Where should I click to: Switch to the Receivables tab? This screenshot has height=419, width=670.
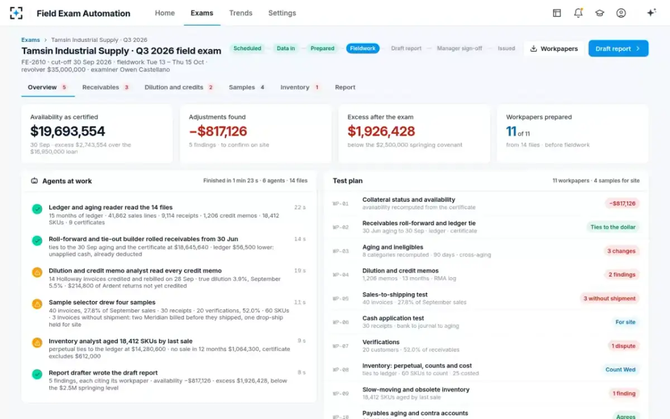[106, 87]
